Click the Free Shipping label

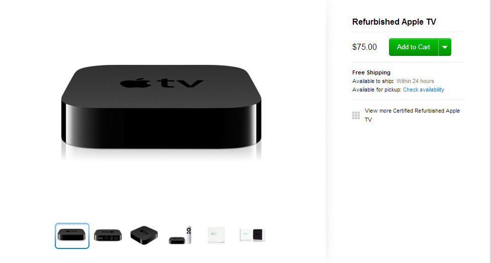pyautogui.click(x=371, y=72)
